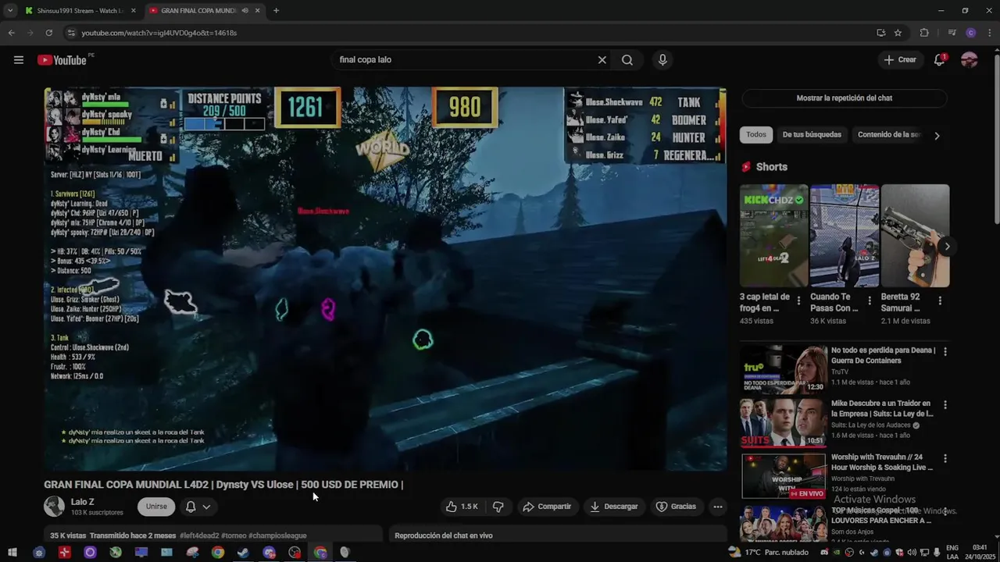Select 'Reproducción del chat en vivo' text
1000x562 pixels.
(444, 535)
